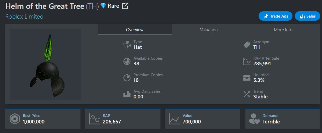This screenshot has height=133, width=322.
Task: Click the Available Copies pie icon
Action: point(127,61)
